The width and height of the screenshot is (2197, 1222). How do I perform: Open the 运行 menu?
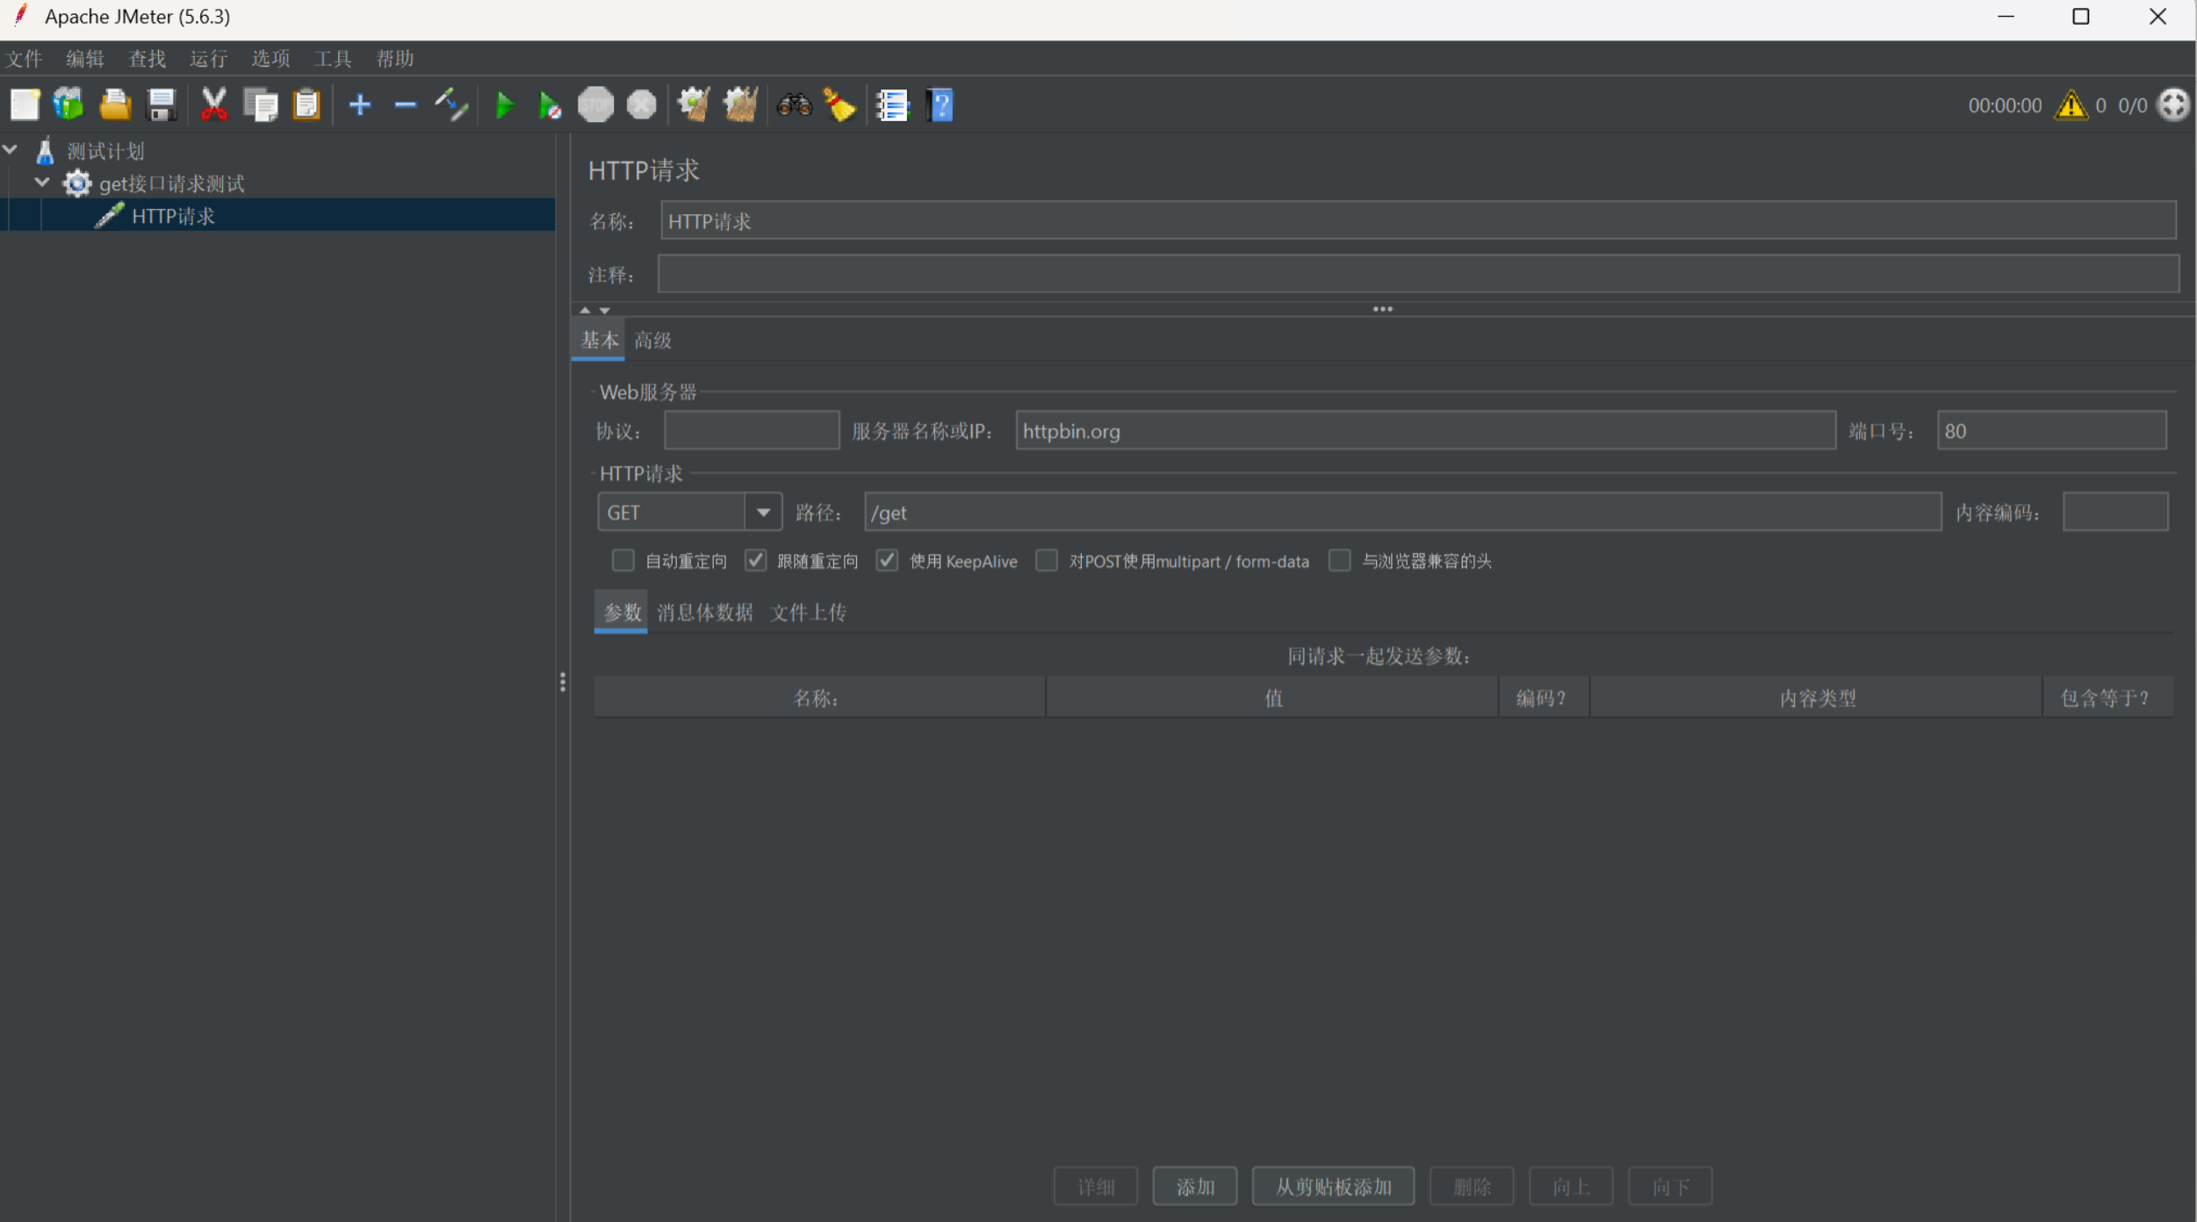[208, 59]
